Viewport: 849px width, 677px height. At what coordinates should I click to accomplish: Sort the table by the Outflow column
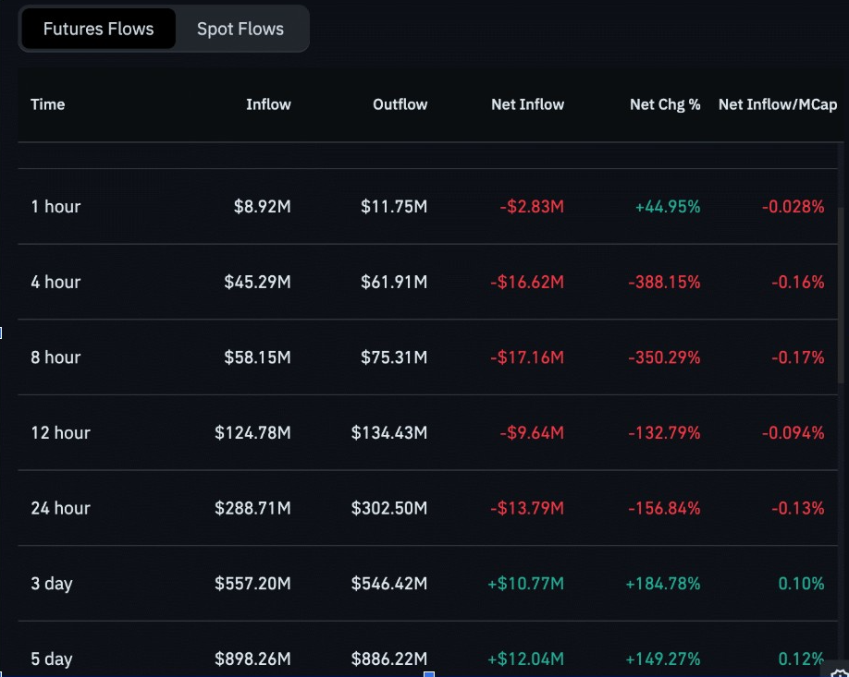tap(400, 104)
